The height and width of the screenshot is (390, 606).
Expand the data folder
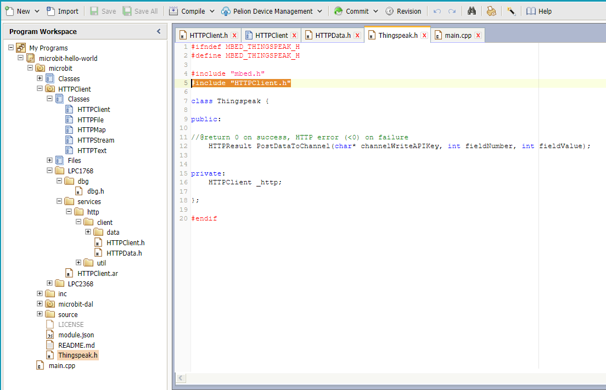pyautogui.click(x=88, y=231)
